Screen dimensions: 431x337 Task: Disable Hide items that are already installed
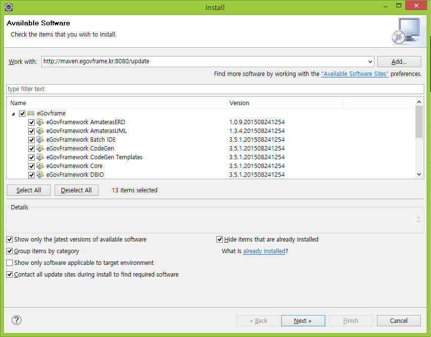220,240
